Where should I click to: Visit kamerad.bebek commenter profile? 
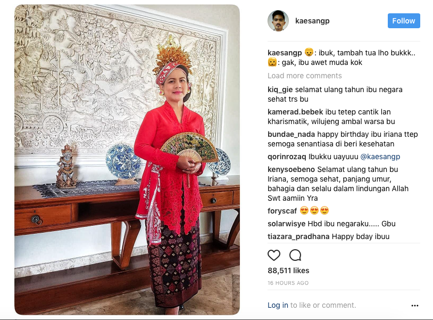[295, 112]
